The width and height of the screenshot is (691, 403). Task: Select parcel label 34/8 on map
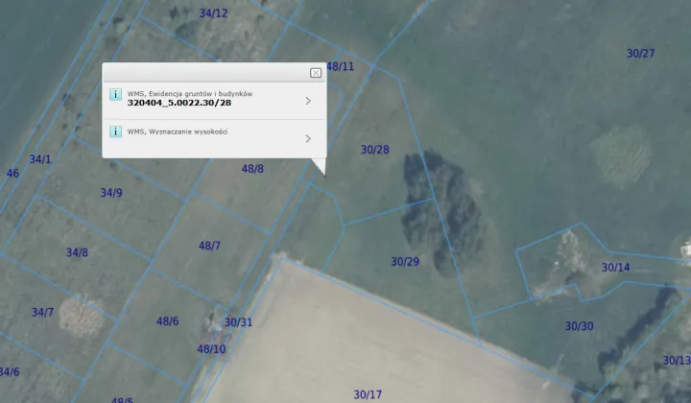coord(77,252)
